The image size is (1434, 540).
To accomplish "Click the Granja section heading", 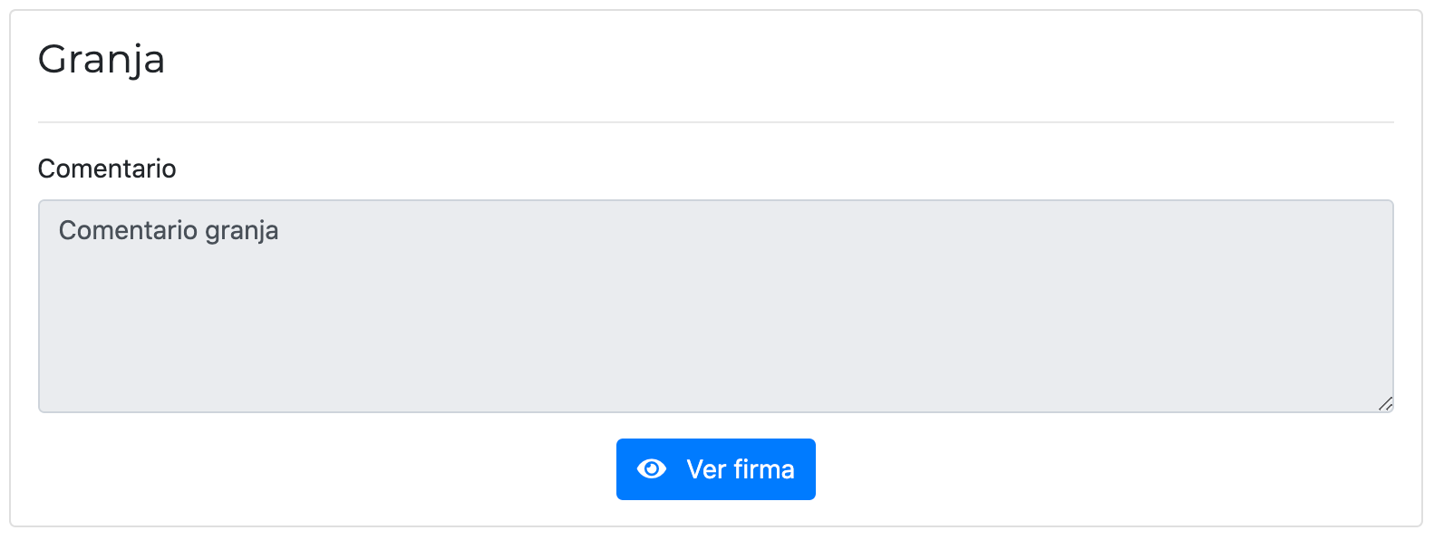I will pos(102,60).
